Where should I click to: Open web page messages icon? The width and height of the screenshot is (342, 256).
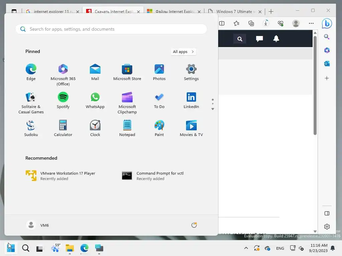(259, 39)
